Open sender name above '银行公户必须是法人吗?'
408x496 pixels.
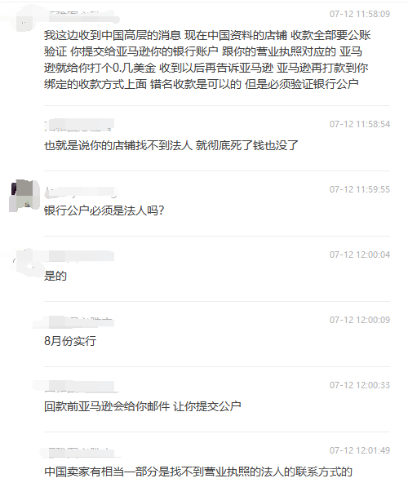click(x=81, y=193)
